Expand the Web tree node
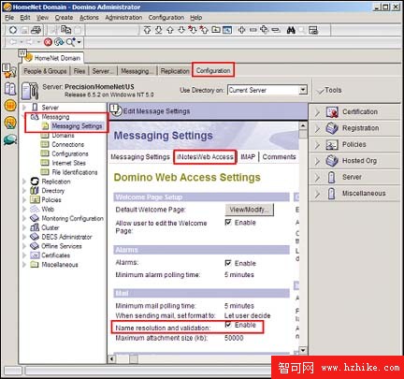Screen dimensions: 404x379 [24, 209]
